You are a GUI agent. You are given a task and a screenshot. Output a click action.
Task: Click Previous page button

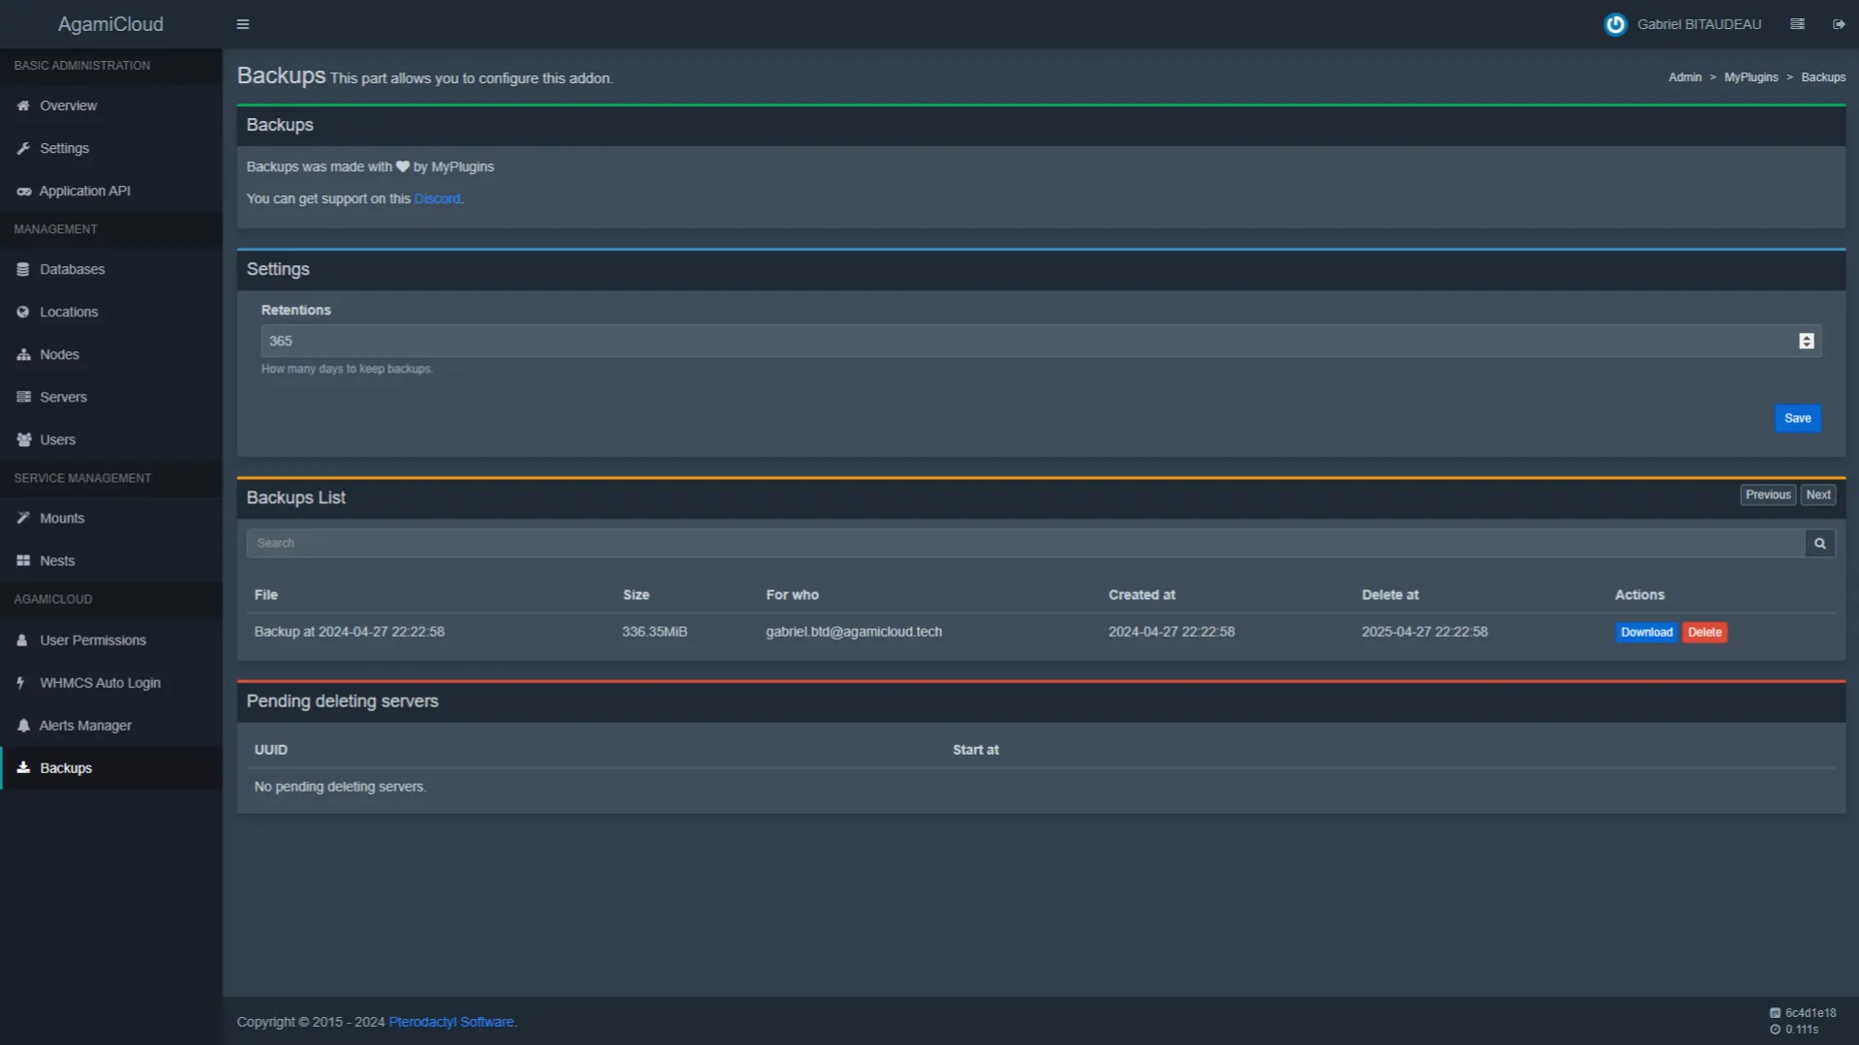(x=1767, y=494)
